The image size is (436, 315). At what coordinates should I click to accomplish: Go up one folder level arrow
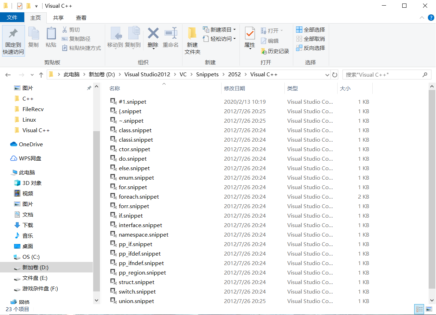(41, 75)
